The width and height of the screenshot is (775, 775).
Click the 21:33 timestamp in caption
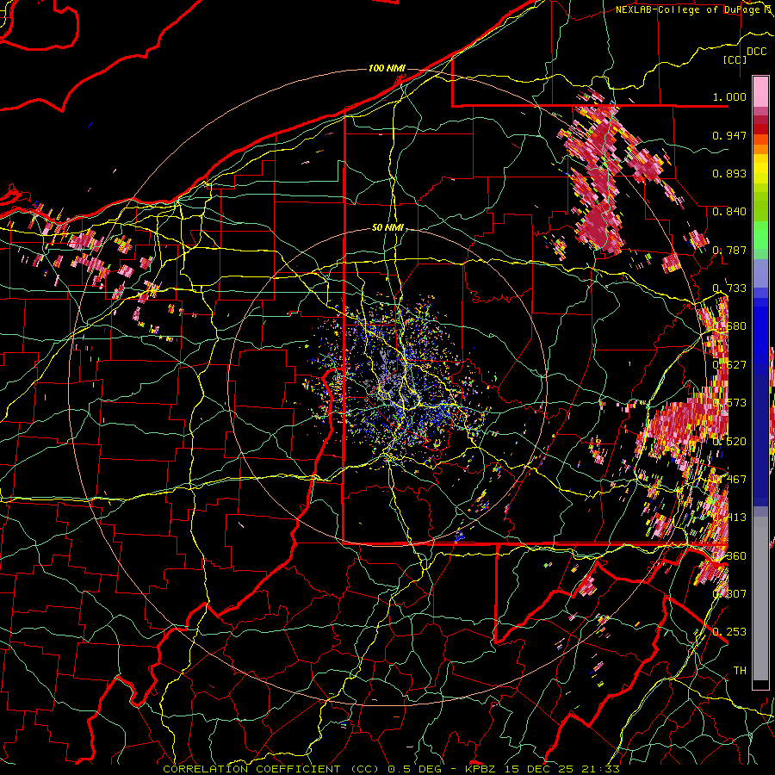(602, 769)
